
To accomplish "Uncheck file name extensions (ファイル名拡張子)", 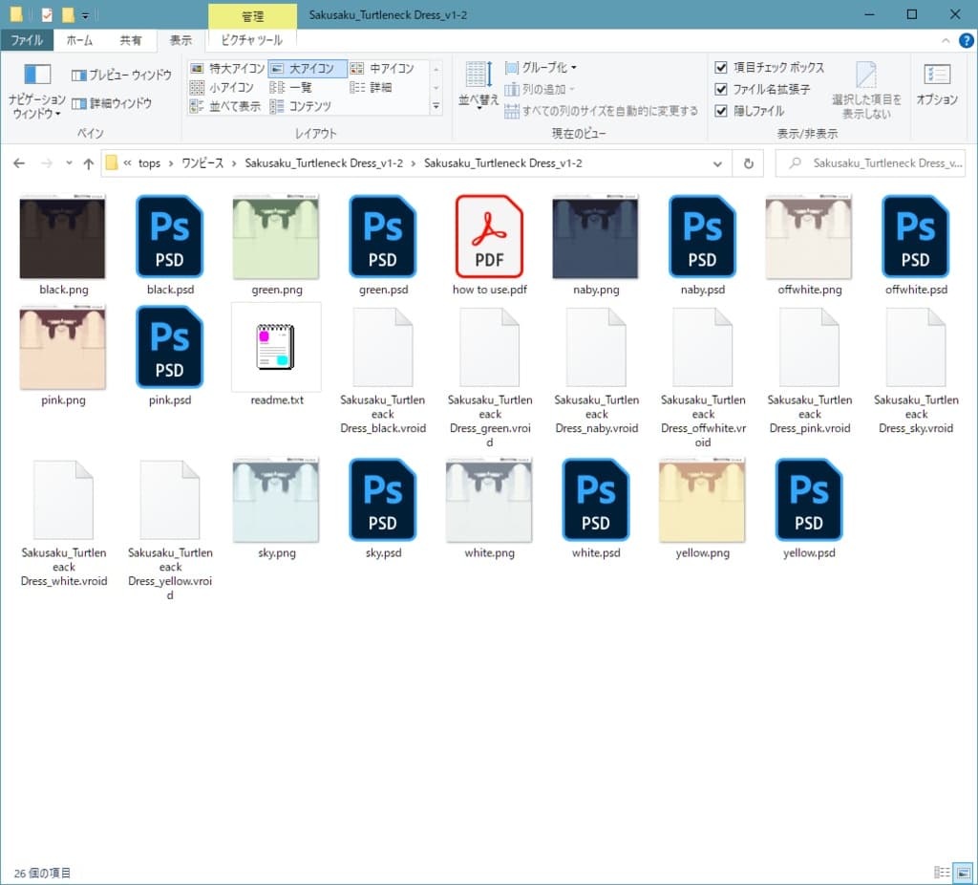I will click(x=722, y=89).
